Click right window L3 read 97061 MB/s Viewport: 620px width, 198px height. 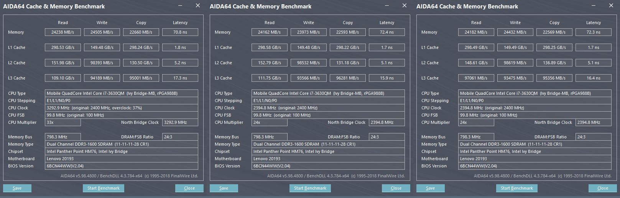(x=476, y=78)
